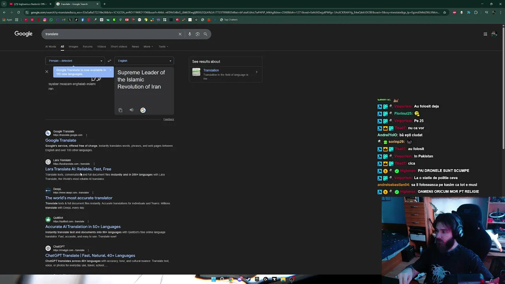The height and width of the screenshot is (284, 505).
Task: Switch to News results tab
Action: pyautogui.click(x=135, y=47)
